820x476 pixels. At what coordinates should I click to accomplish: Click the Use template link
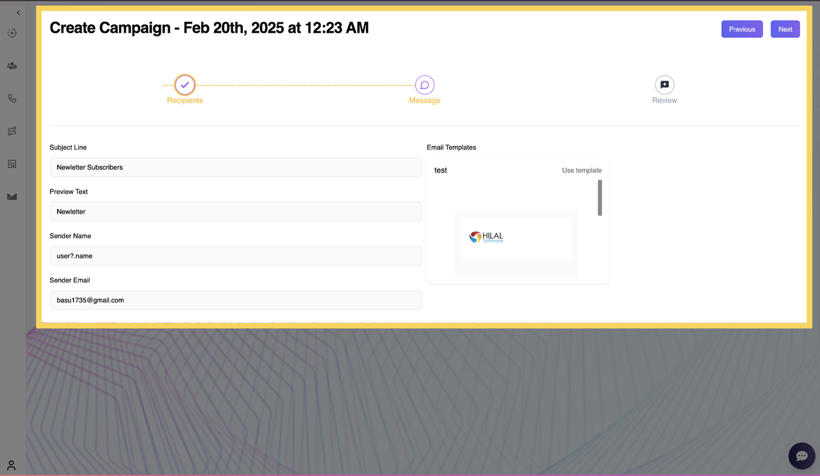point(582,170)
